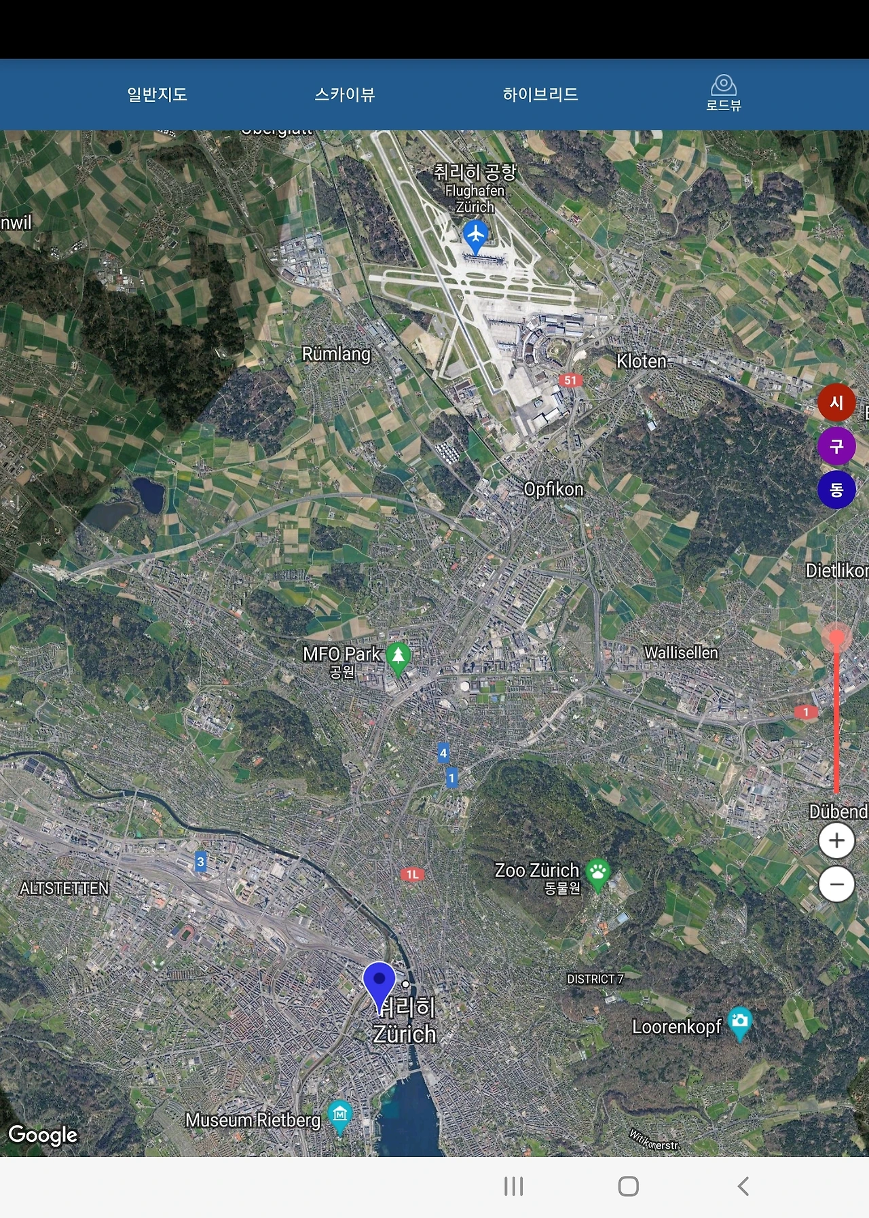869x1218 pixels.
Task: Tap the purple 구 circle button
Action: (x=836, y=446)
